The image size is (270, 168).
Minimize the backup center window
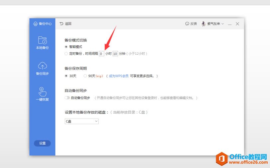(x=229, y=24)
